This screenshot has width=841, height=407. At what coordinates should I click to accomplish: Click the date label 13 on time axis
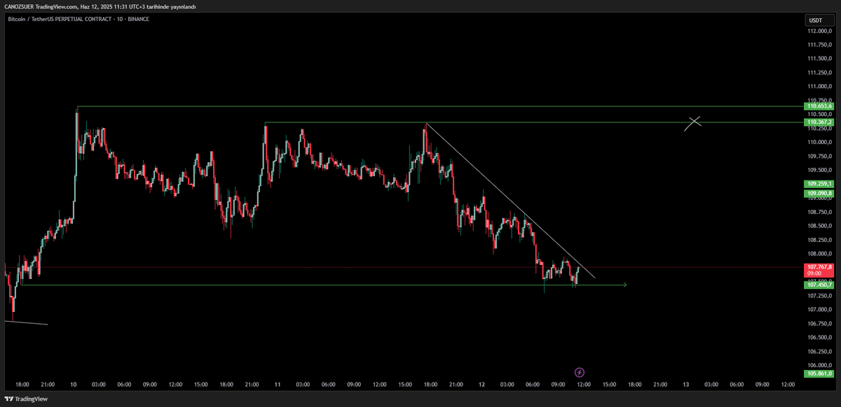(x=686, y=384)
